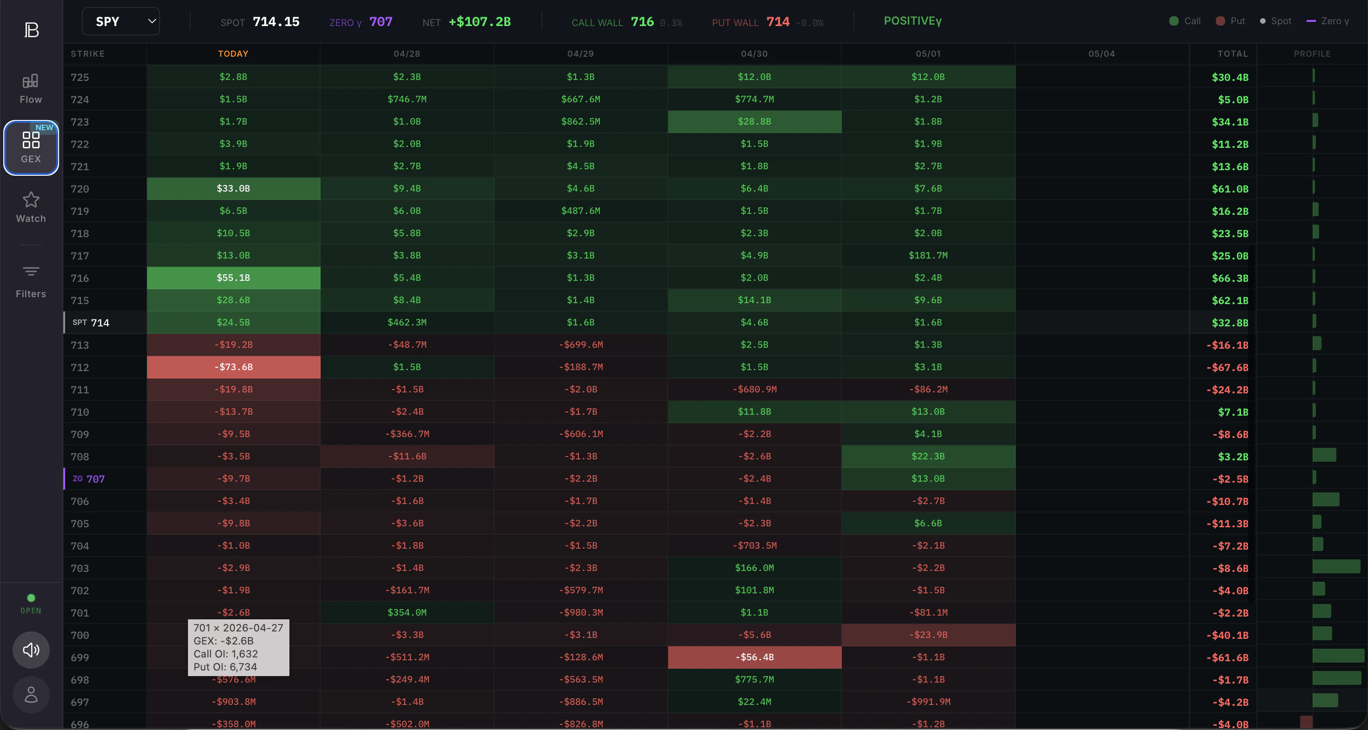Click the $181.7M cell at strike 717
This screenshot has width=1368, height=730.
point(928,256)
